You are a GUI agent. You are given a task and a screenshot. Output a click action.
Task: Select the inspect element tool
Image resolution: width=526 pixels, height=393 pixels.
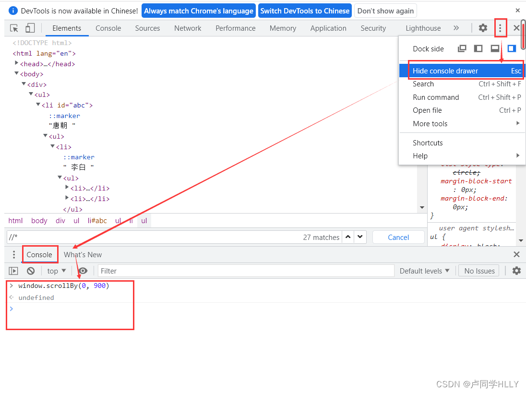pyautogui.click(x=13, y=28)
